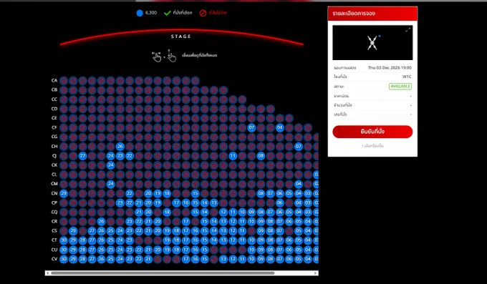This screenshot has width=487, height=284.
Task: Click the date text 'Thu 03 Dec 2026 19:00'
Action: click(x=390, y=68)
